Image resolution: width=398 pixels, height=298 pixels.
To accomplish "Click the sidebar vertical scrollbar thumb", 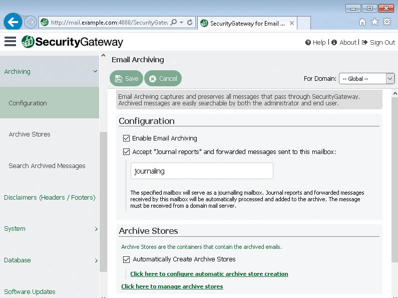I will click(103, 202).
